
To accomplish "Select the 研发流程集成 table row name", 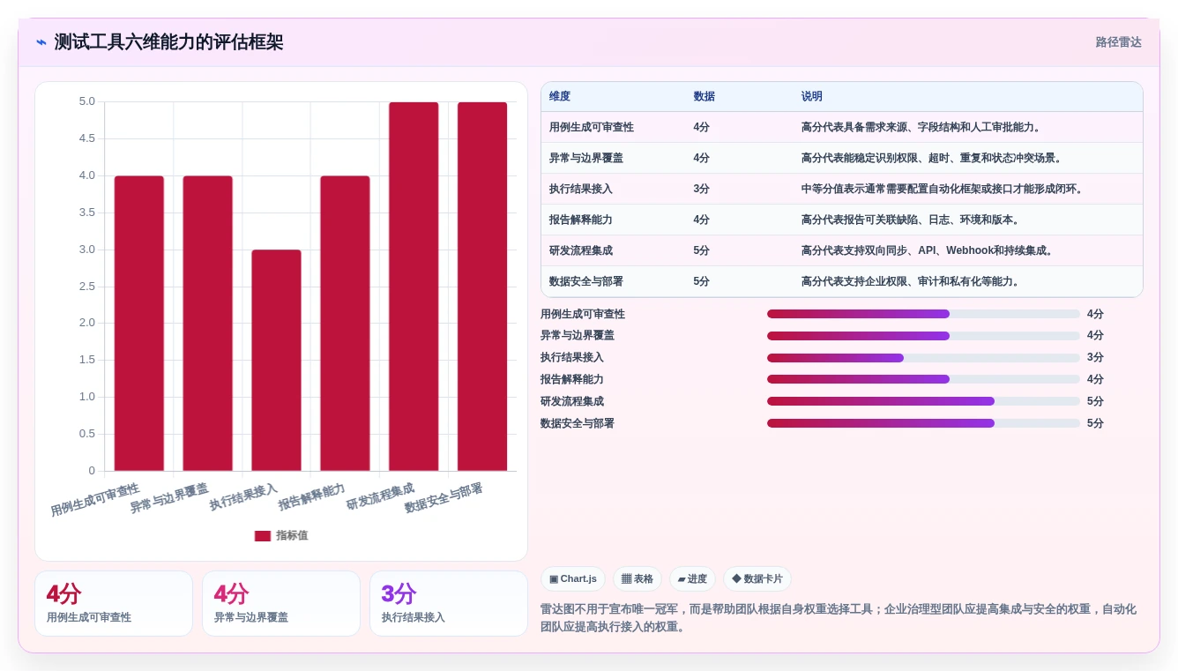I will pos(581,250).
